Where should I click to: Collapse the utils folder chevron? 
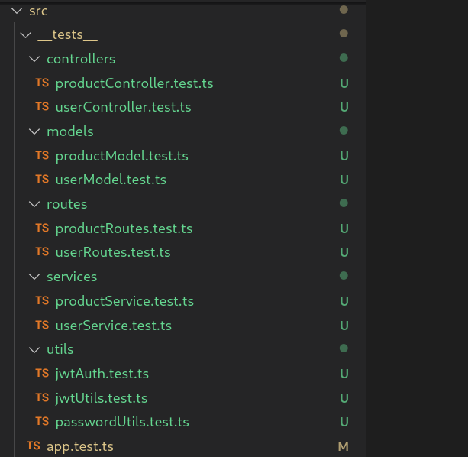[x=34, y=349]
